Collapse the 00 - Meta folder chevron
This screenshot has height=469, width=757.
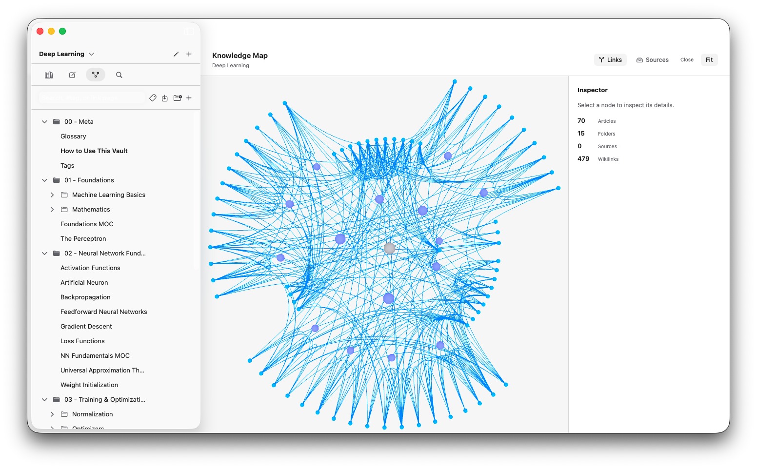[x=44, y=122]
